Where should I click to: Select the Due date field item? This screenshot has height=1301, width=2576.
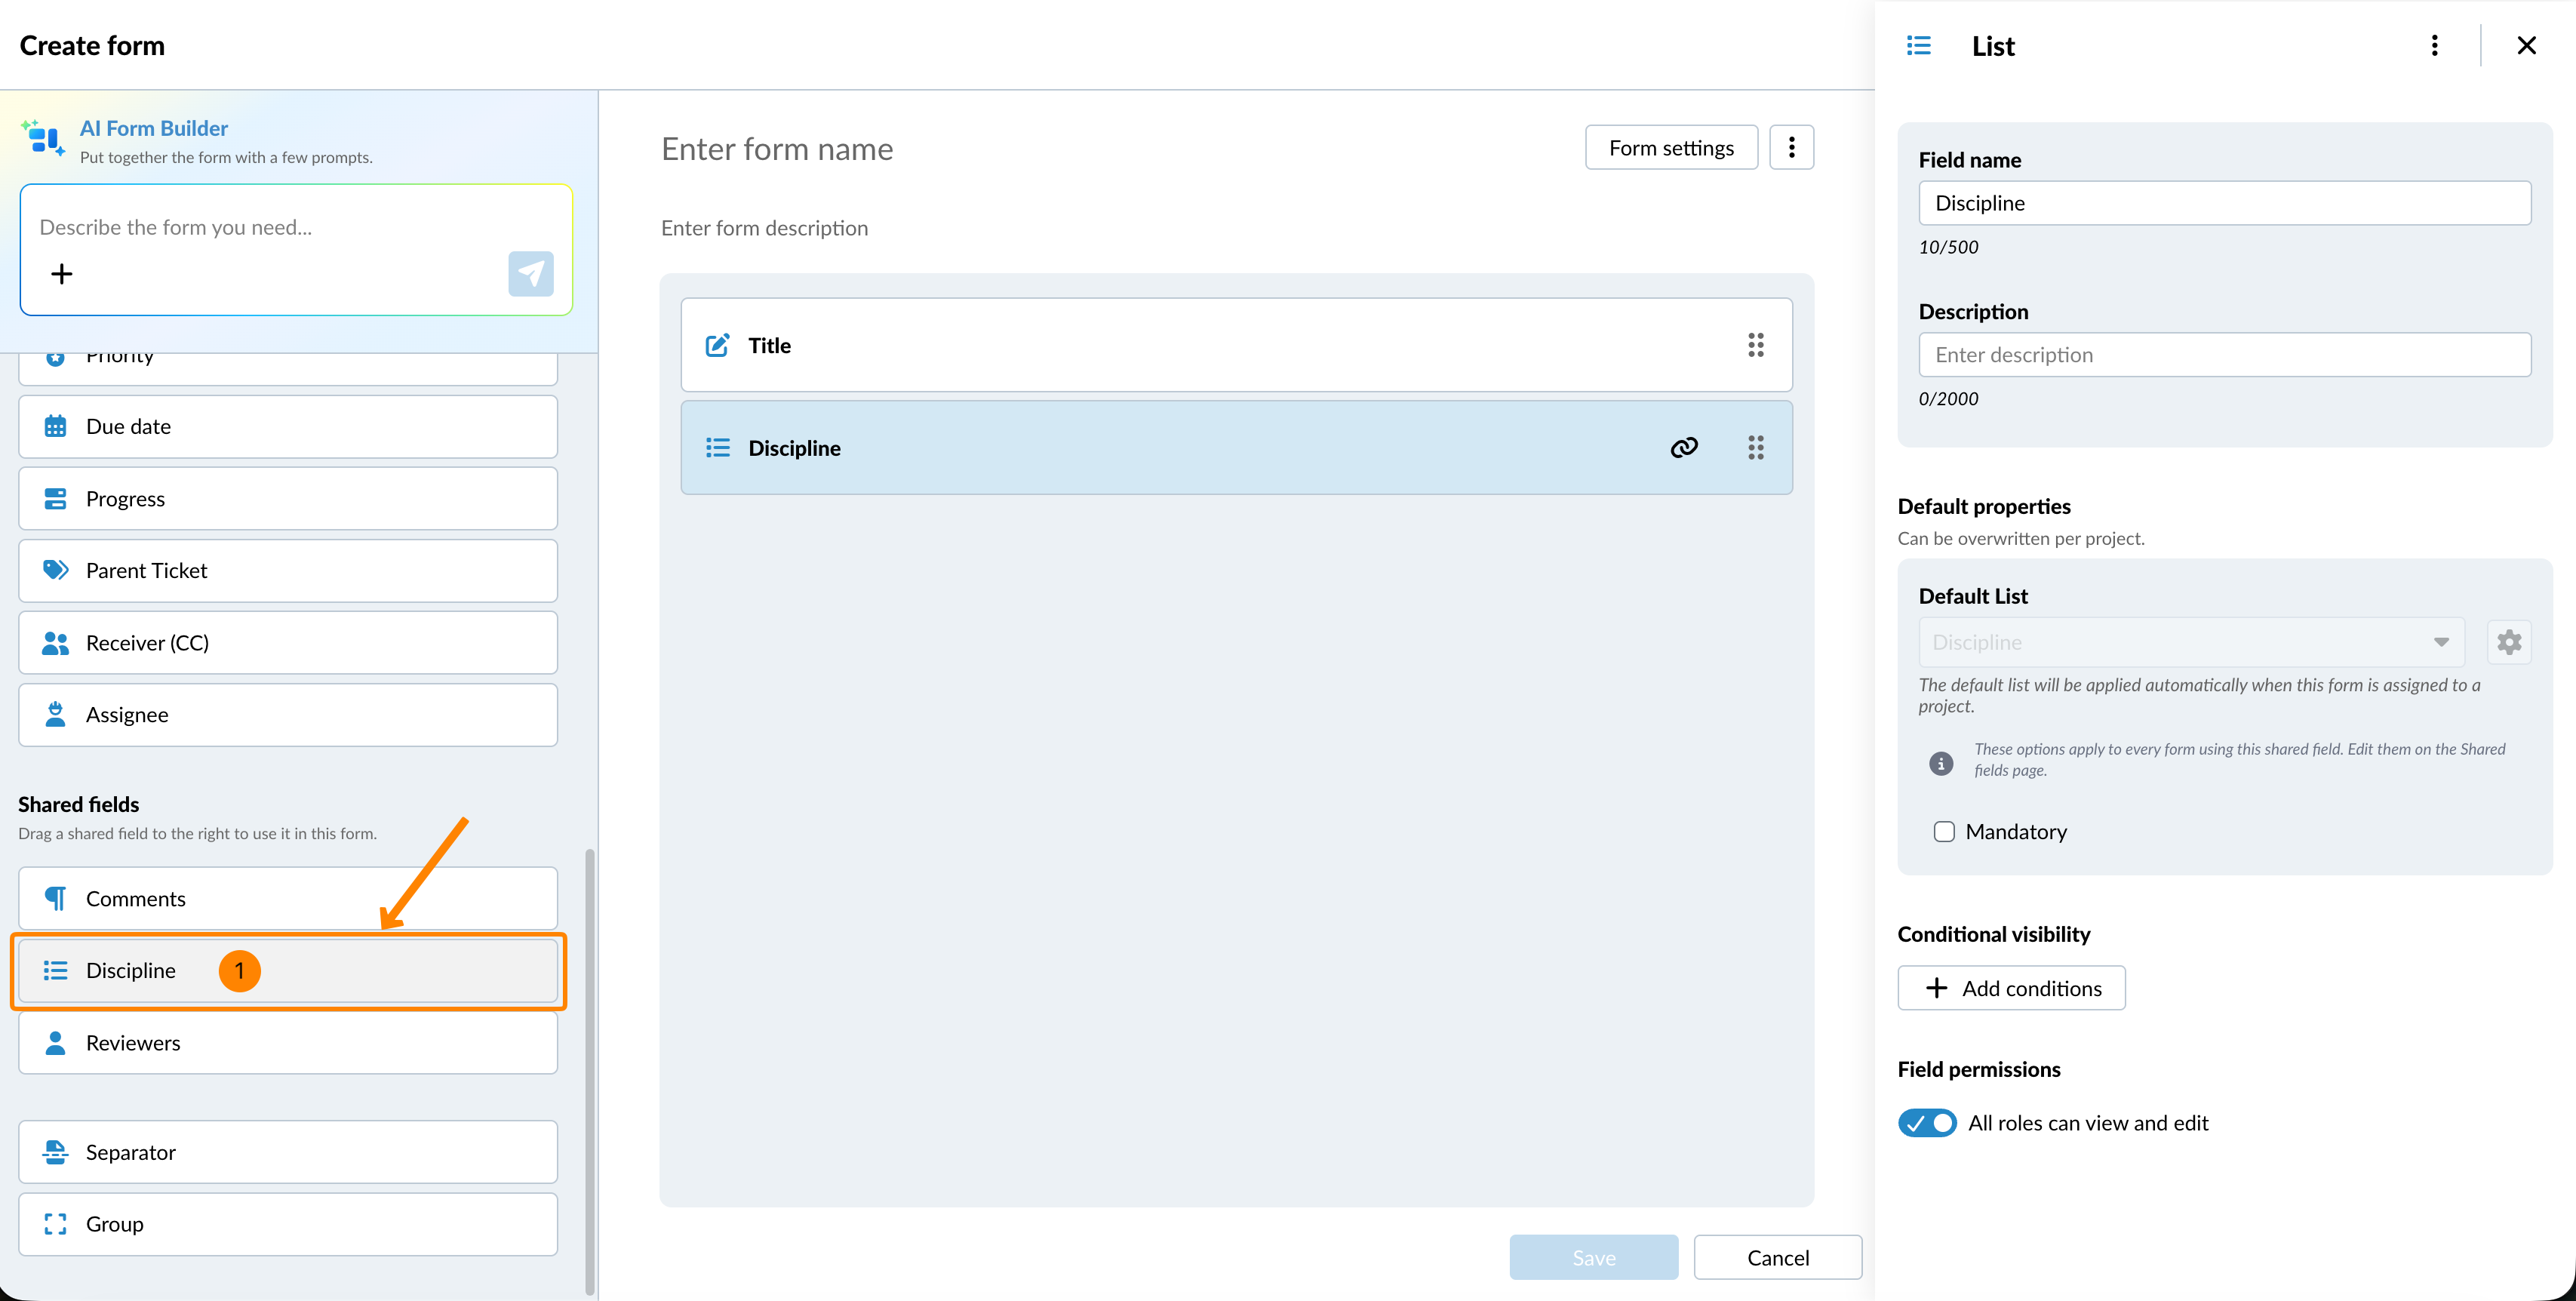[x=288, y=427]
